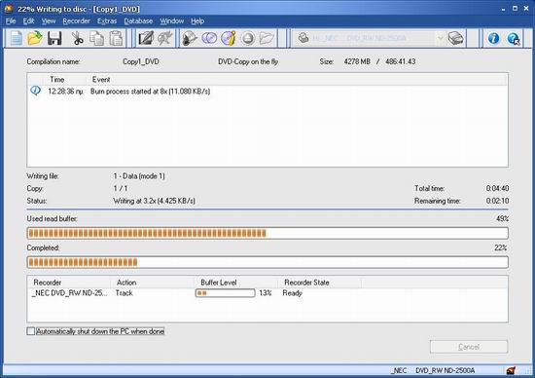The width and height of the screenshot is (535, 378).
Task: Open the Extras menu
Action: pos(107,21)
